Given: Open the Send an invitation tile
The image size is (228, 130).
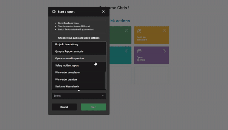Looking at the screenshot, I should (151, 35).
